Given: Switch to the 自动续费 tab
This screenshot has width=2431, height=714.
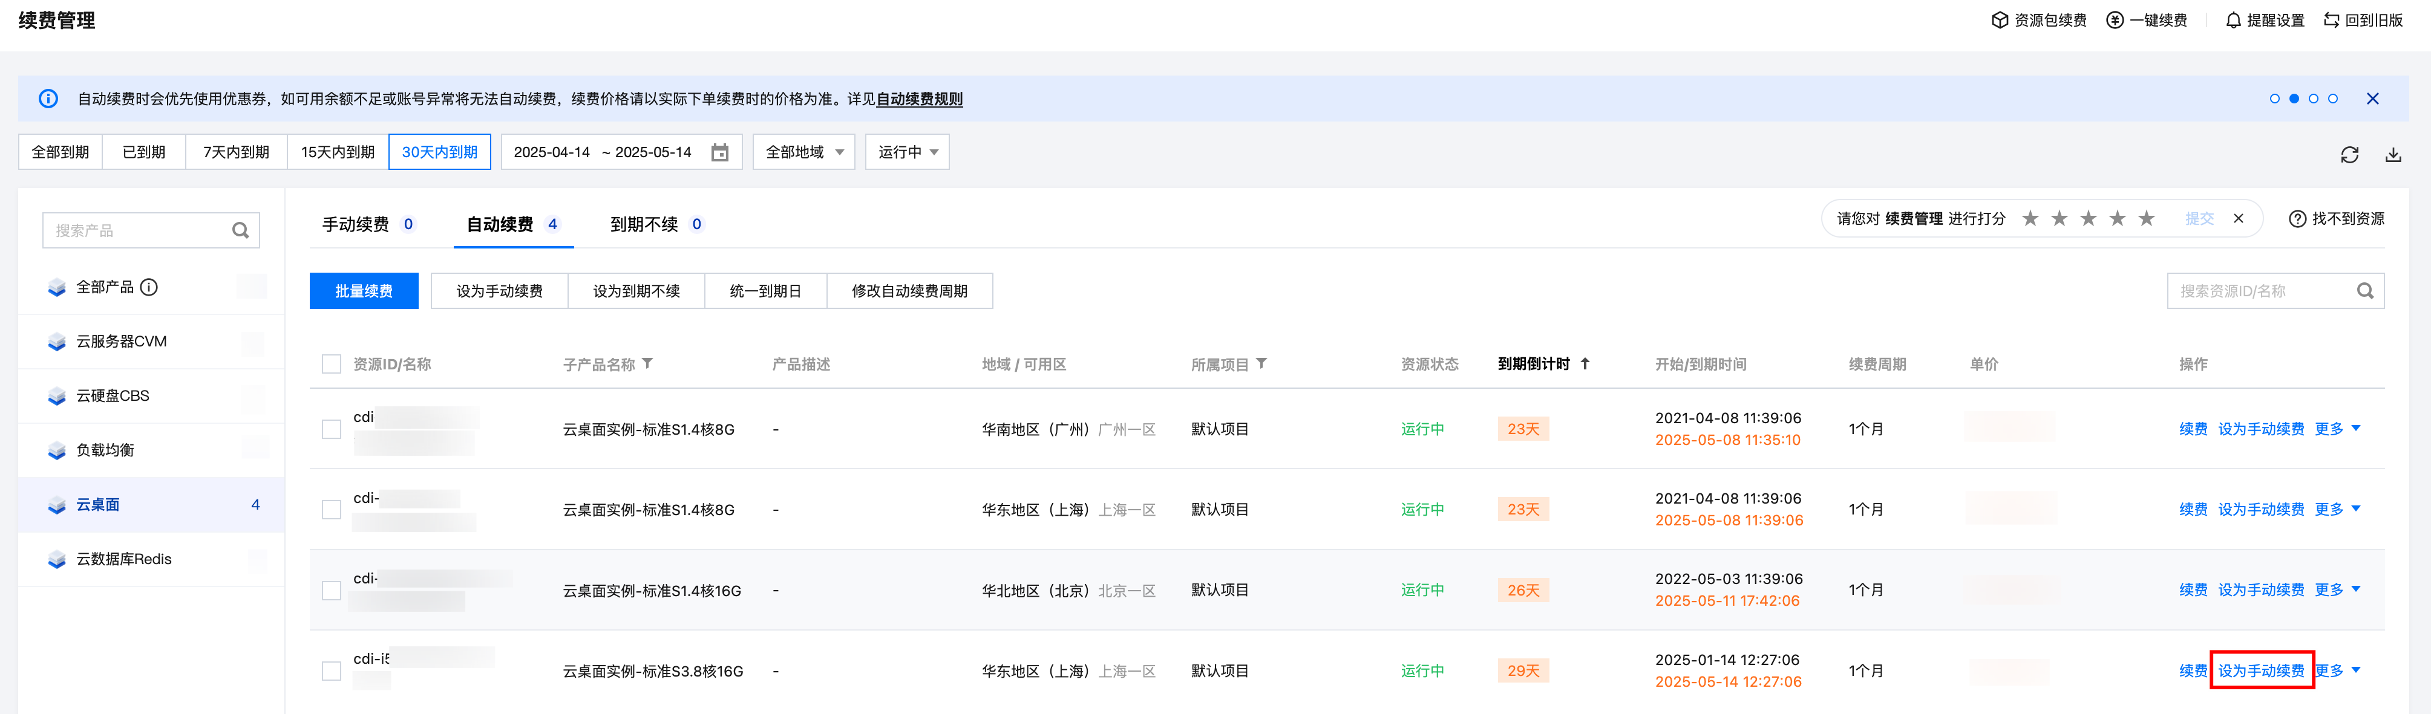Looking at the screenshot, I should [512, 224].
